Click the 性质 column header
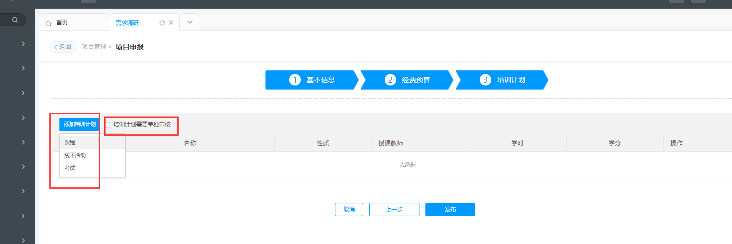 pyautogui.click(x=323, y=143)
